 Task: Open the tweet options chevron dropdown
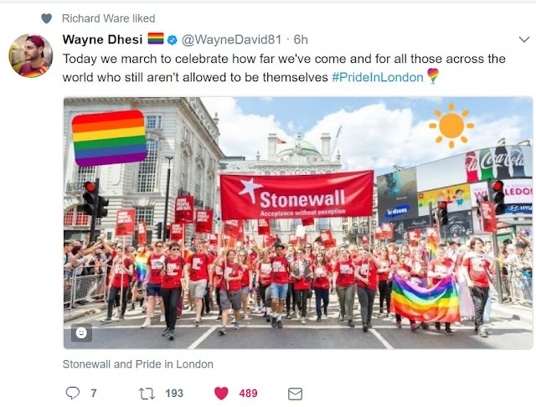(x=524, y=39)
